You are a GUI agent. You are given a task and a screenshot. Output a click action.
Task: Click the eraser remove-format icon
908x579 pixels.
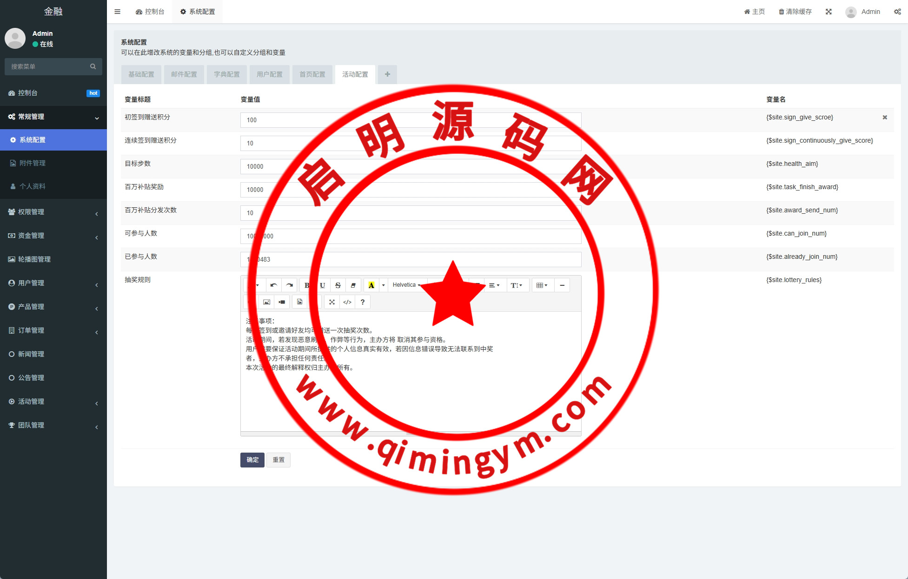(353, 285)
